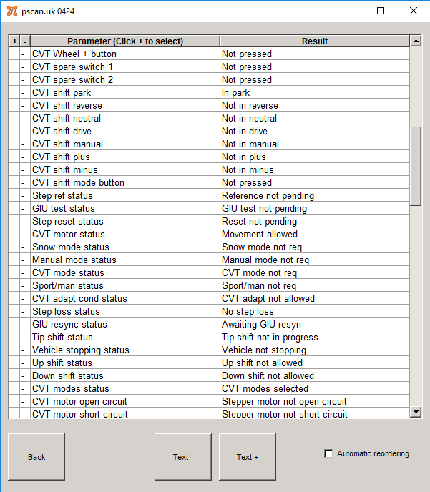
Task: Select the Snow mode status plus cell
Action: (x=14, y=247)
